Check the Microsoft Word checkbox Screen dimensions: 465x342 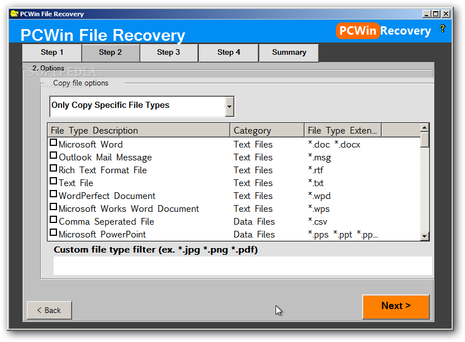click(54, 142)
